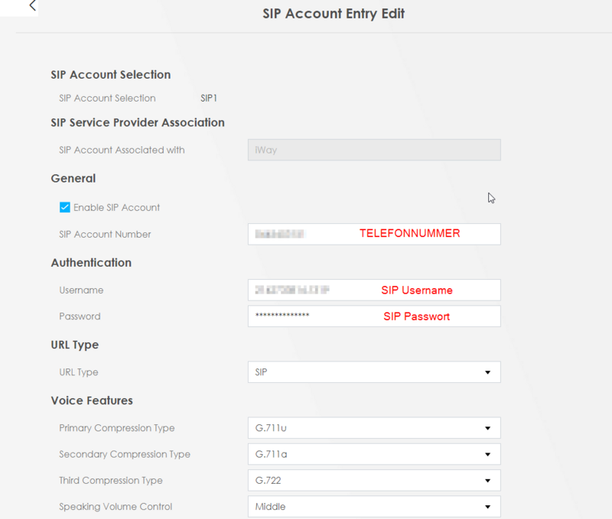The width and height of the screenshot is (612, 519).
Task: Click the URL Type dropdown arrow
Action: tap(487, 372)
